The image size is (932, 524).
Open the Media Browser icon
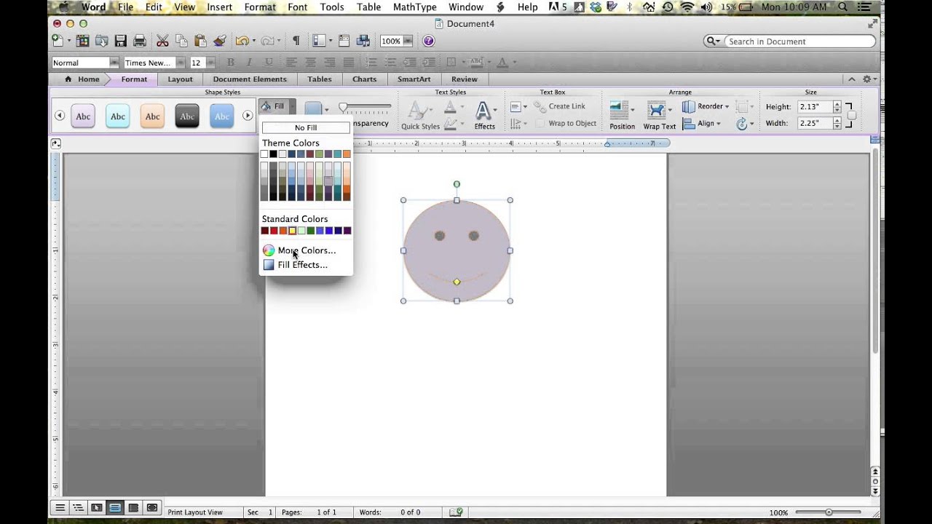363,41
